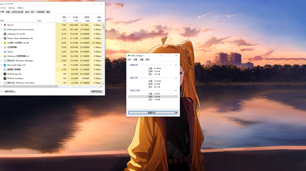Expand the Steam Client WebHelper group

click(1, 39)
